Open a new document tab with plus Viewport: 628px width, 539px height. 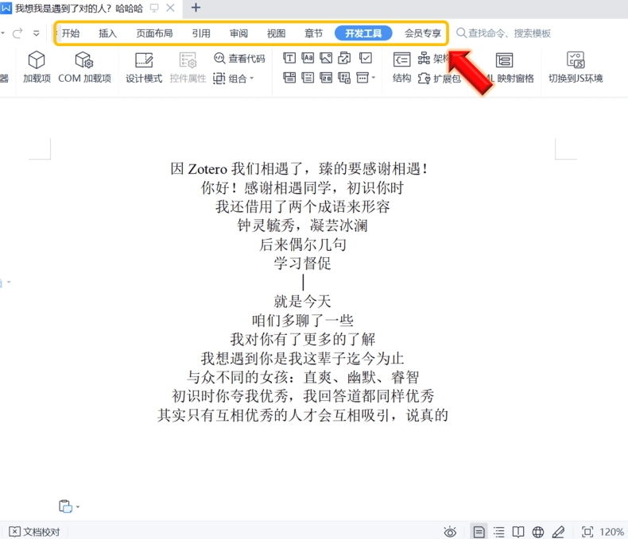(196, 8)
